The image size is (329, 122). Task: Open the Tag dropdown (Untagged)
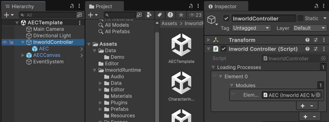pos(251,28)
